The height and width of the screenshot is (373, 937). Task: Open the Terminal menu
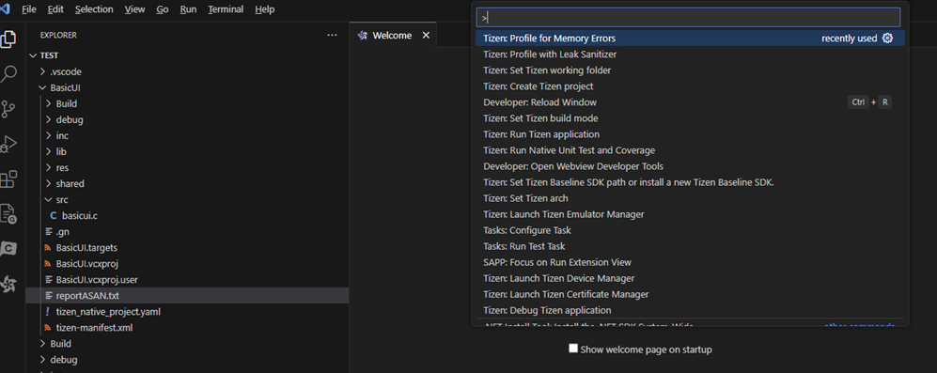tap(226, 9)
